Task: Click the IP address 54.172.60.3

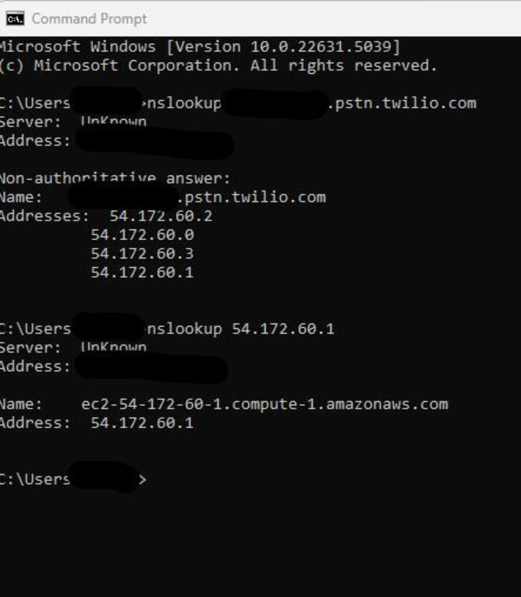Action: click(x=142, y=254)
